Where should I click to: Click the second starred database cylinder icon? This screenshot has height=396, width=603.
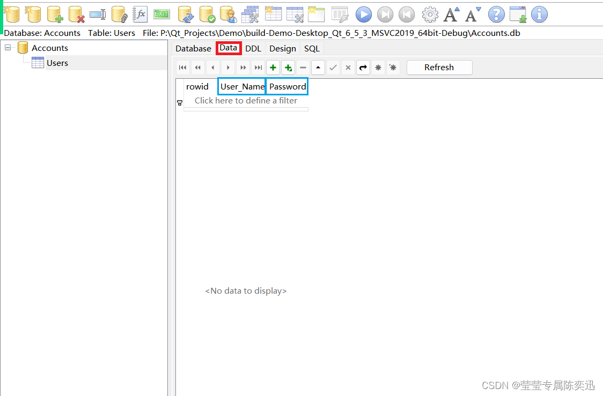(x=33, y=14)
